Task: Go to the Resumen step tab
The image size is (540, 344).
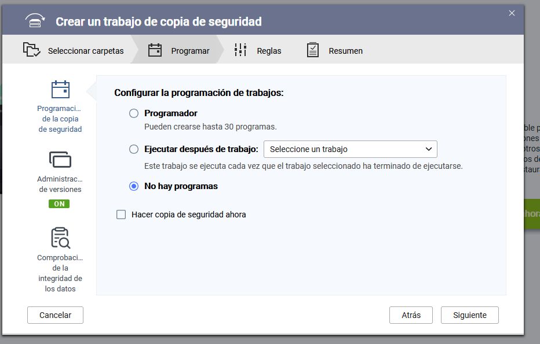Action: click(x=345, y=51)
